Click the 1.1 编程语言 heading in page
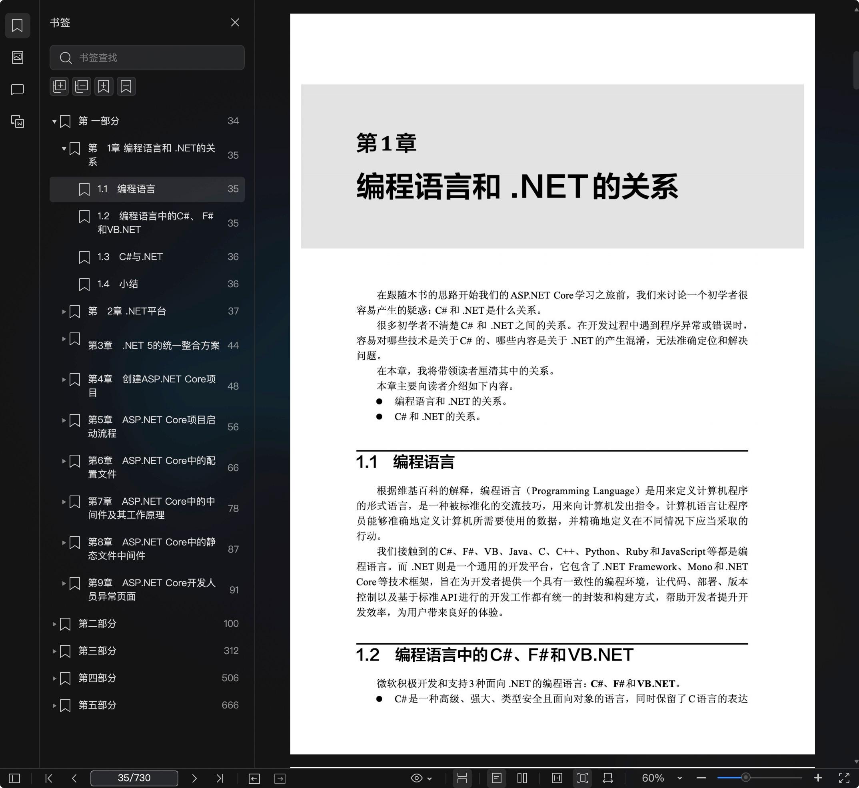Viewport: 859px width, 788px height. pos(406,462)
